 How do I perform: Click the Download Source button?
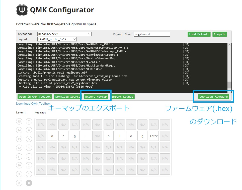click(68, 97)
